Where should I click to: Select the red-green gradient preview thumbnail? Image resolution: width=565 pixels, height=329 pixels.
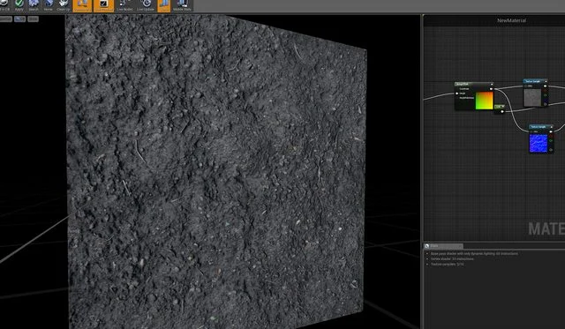pyautogui.click(x=485, y=101)
